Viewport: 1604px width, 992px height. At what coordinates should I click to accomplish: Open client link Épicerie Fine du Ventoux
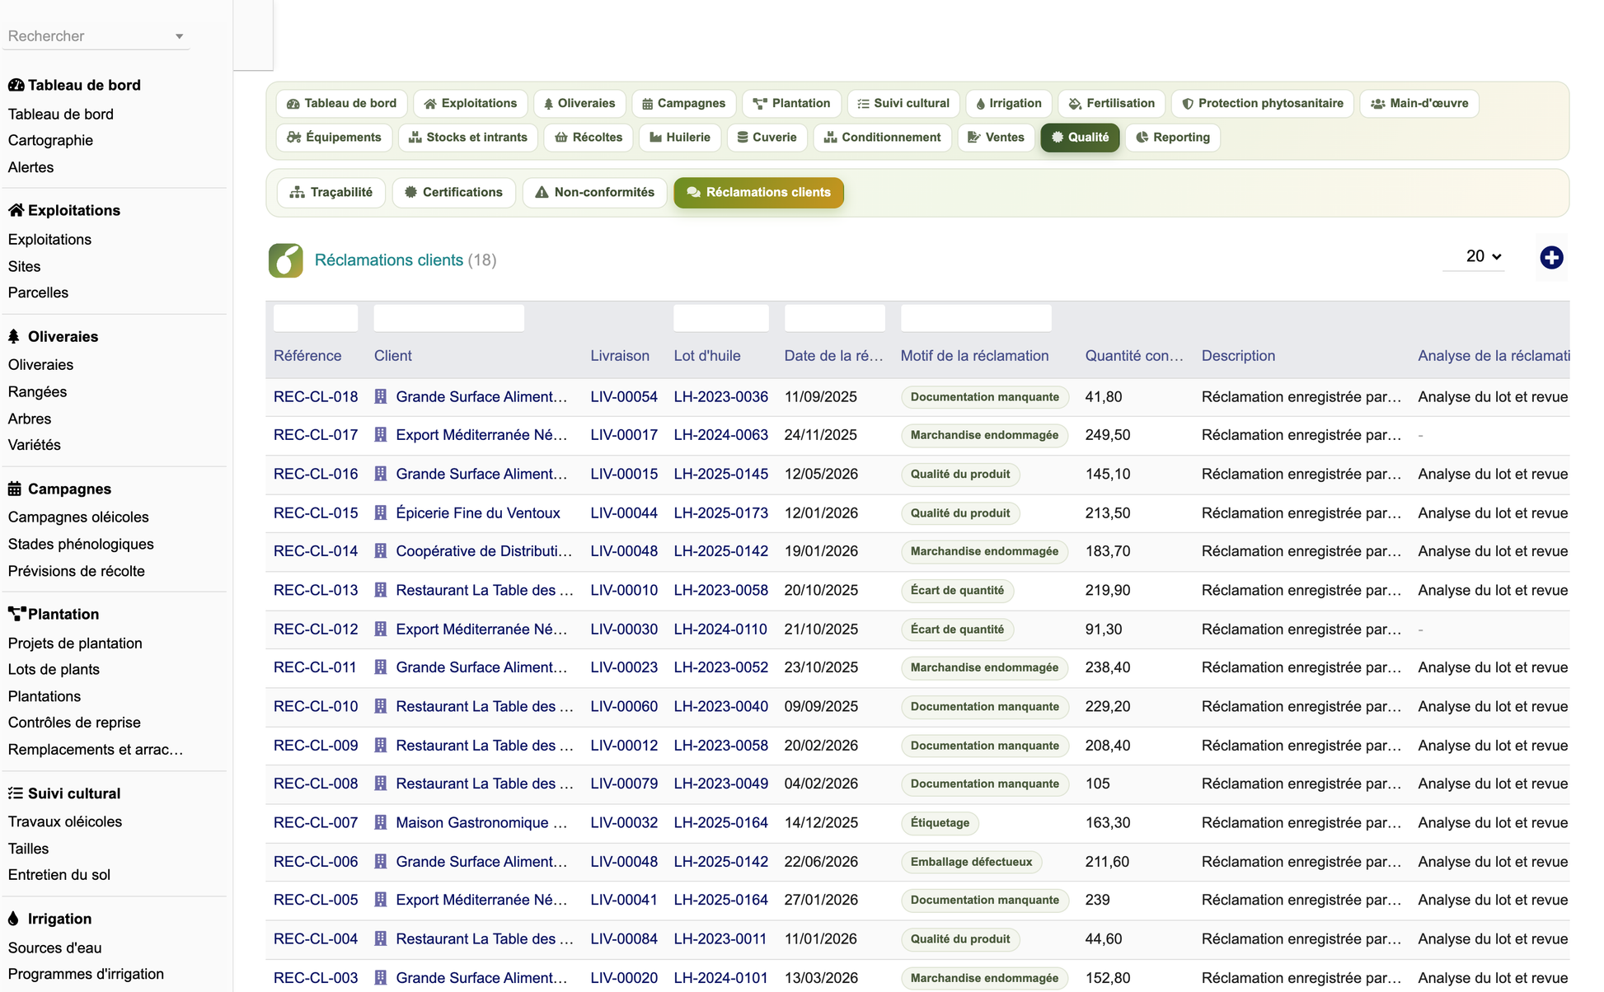(x=478, y=512)
